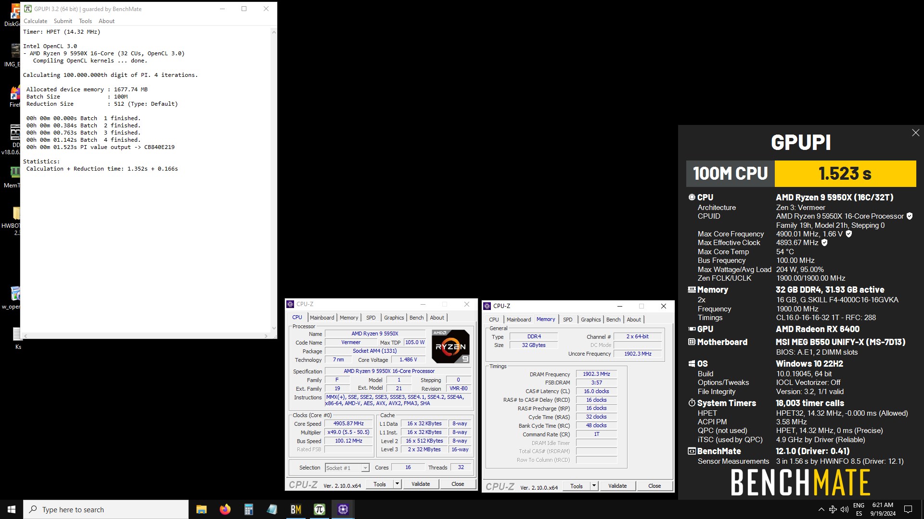Click GPUPI vertical scrollbar up arrow

[274, 32]
